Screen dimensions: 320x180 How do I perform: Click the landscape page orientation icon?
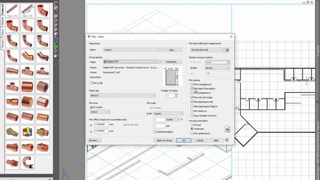coord(227,129)
